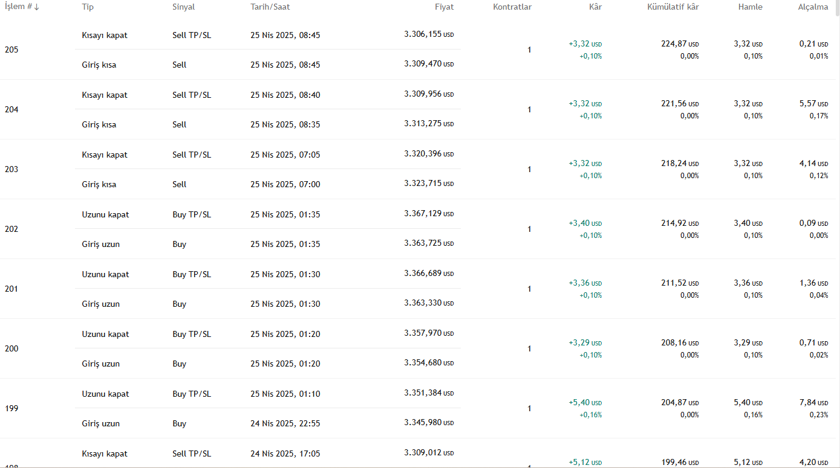The width and height of the screenshot is (840, 468).
Task: Click the 7,84 USD drawdown value
Action: 813,403
